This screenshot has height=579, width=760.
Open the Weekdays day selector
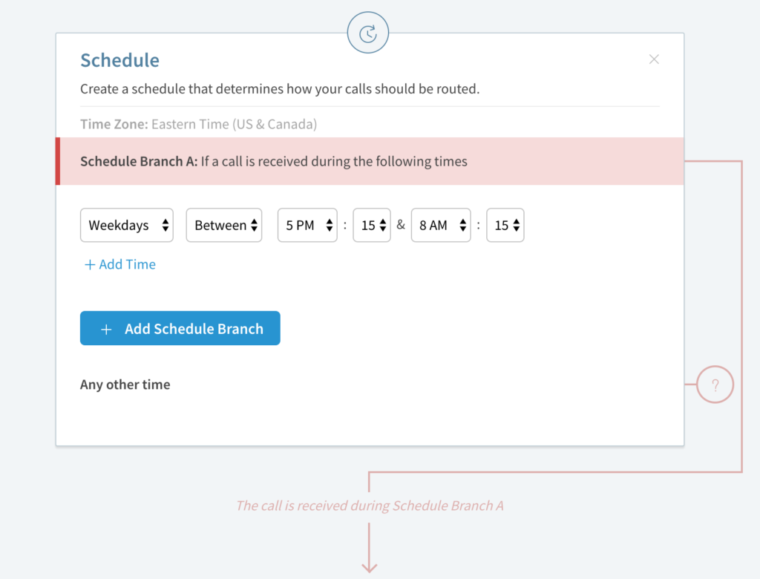pyautogui.click(x=126, y=225)
